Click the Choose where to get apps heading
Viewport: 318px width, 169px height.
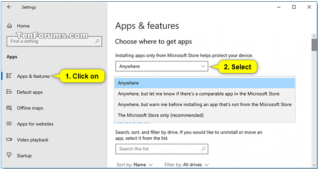pos(153,42)
